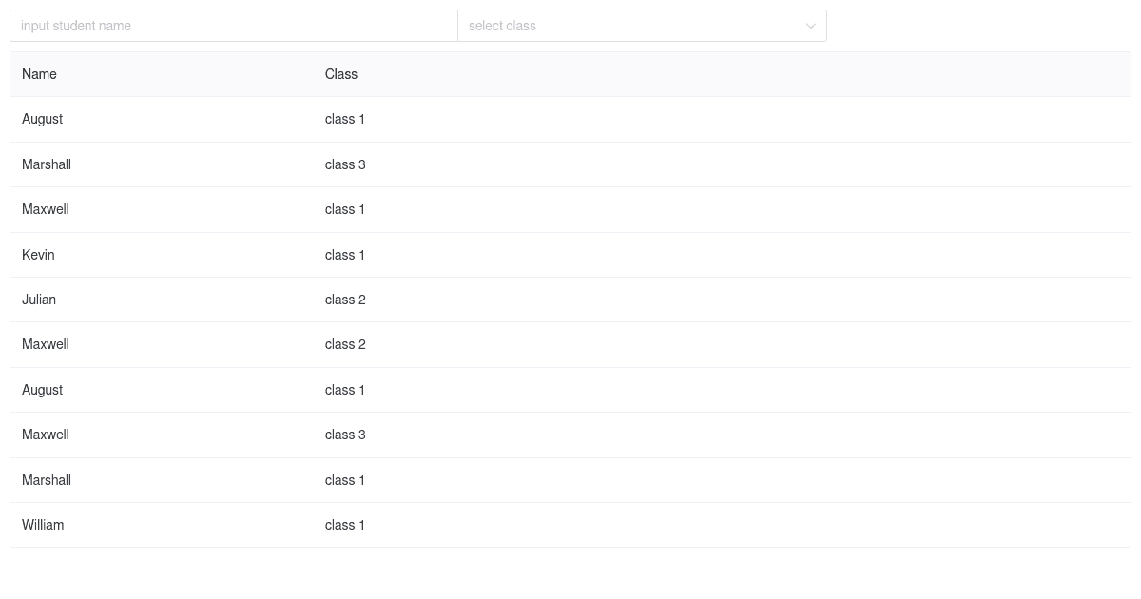Viewport: 1141px width, 599px height.
Task: Click the Class column header
Action: (341, 74)
